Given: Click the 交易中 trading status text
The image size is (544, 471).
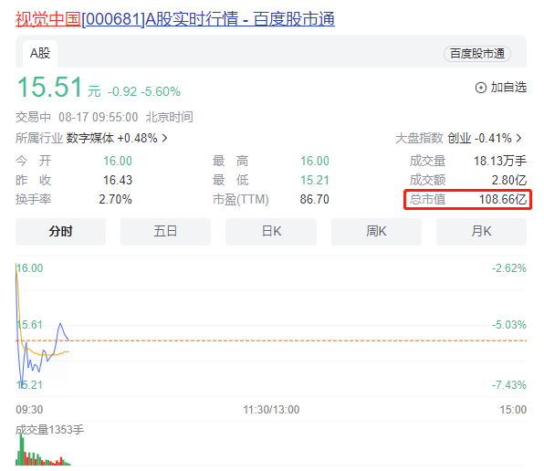Looking at the screenshot, I should [33, 117].
